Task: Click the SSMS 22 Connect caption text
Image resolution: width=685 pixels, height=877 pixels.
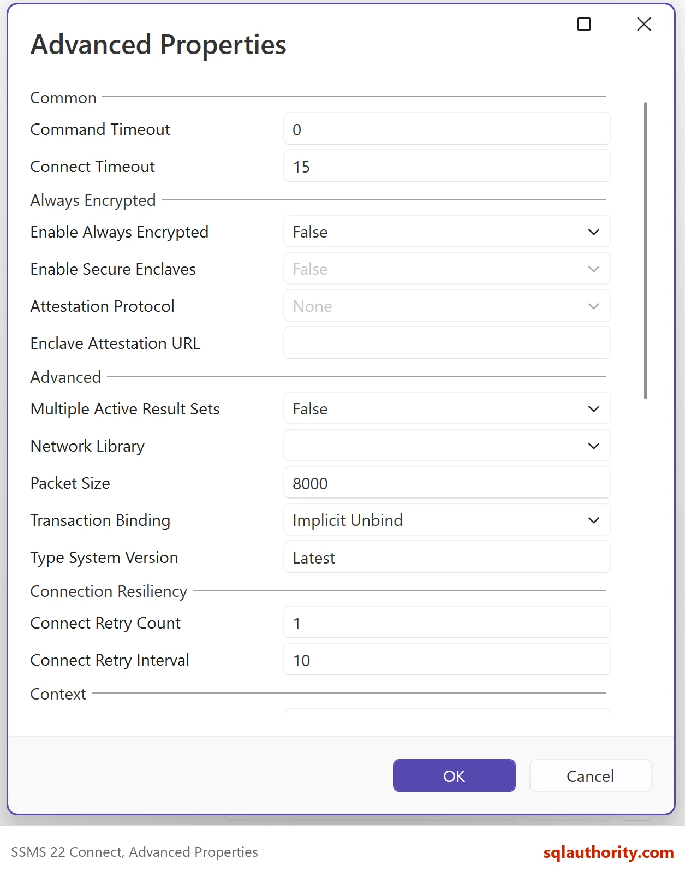Action: (134, 852)
